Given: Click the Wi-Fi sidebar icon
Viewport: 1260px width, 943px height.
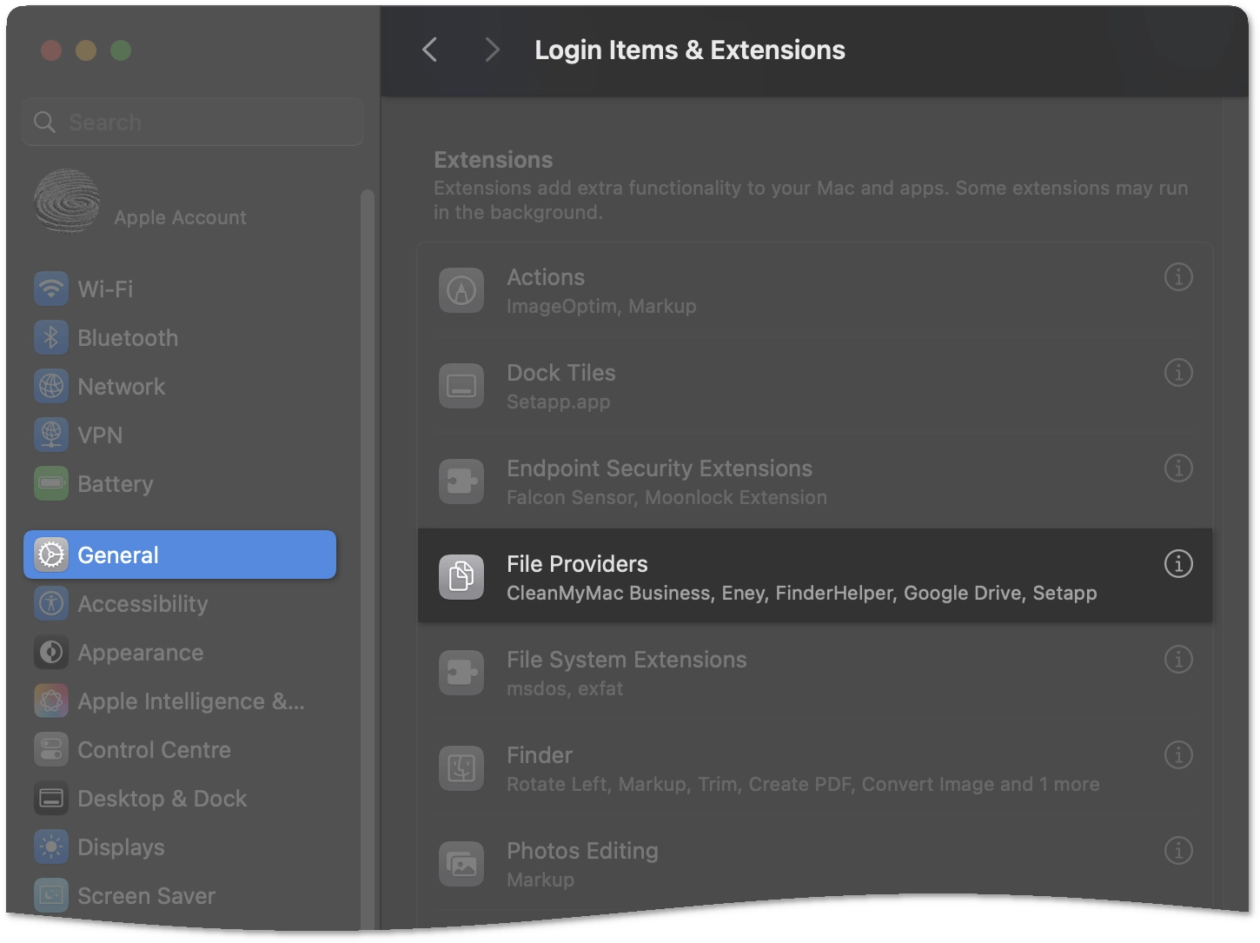Looking at the screenshot, I should [x=51, y=289].
